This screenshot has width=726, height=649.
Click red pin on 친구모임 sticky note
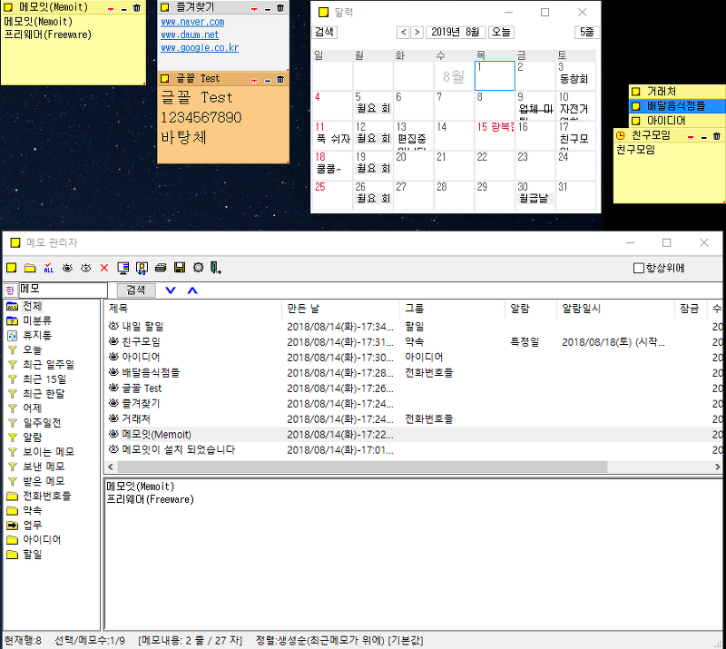click(x=691, y=137)
